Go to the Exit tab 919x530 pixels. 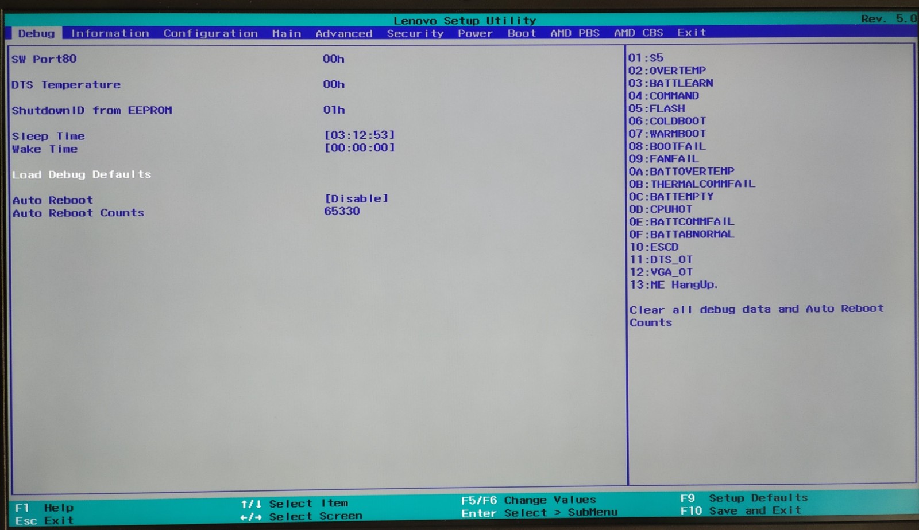pos(691,32)
